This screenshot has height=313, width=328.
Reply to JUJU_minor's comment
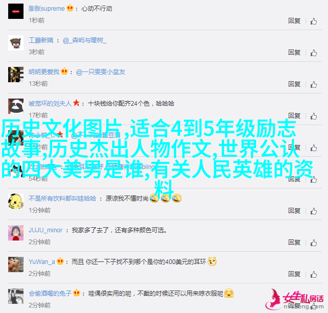click(x=294, y=243)
